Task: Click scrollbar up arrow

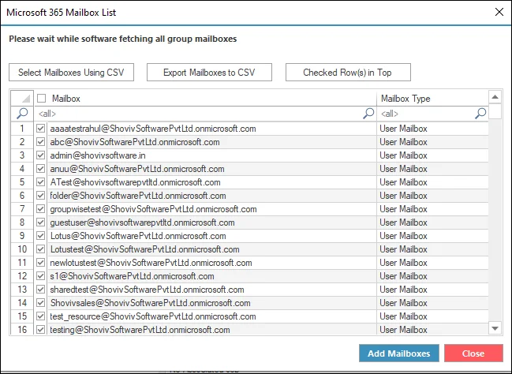Action: 495,97
